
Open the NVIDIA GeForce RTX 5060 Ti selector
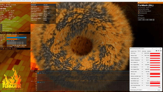tap(139, 90)
